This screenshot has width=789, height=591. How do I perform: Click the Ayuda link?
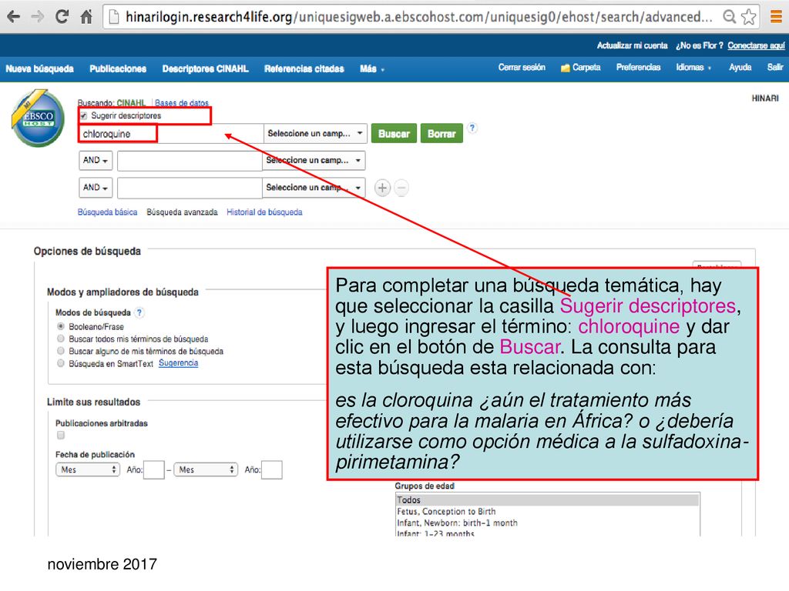point(740,68)
